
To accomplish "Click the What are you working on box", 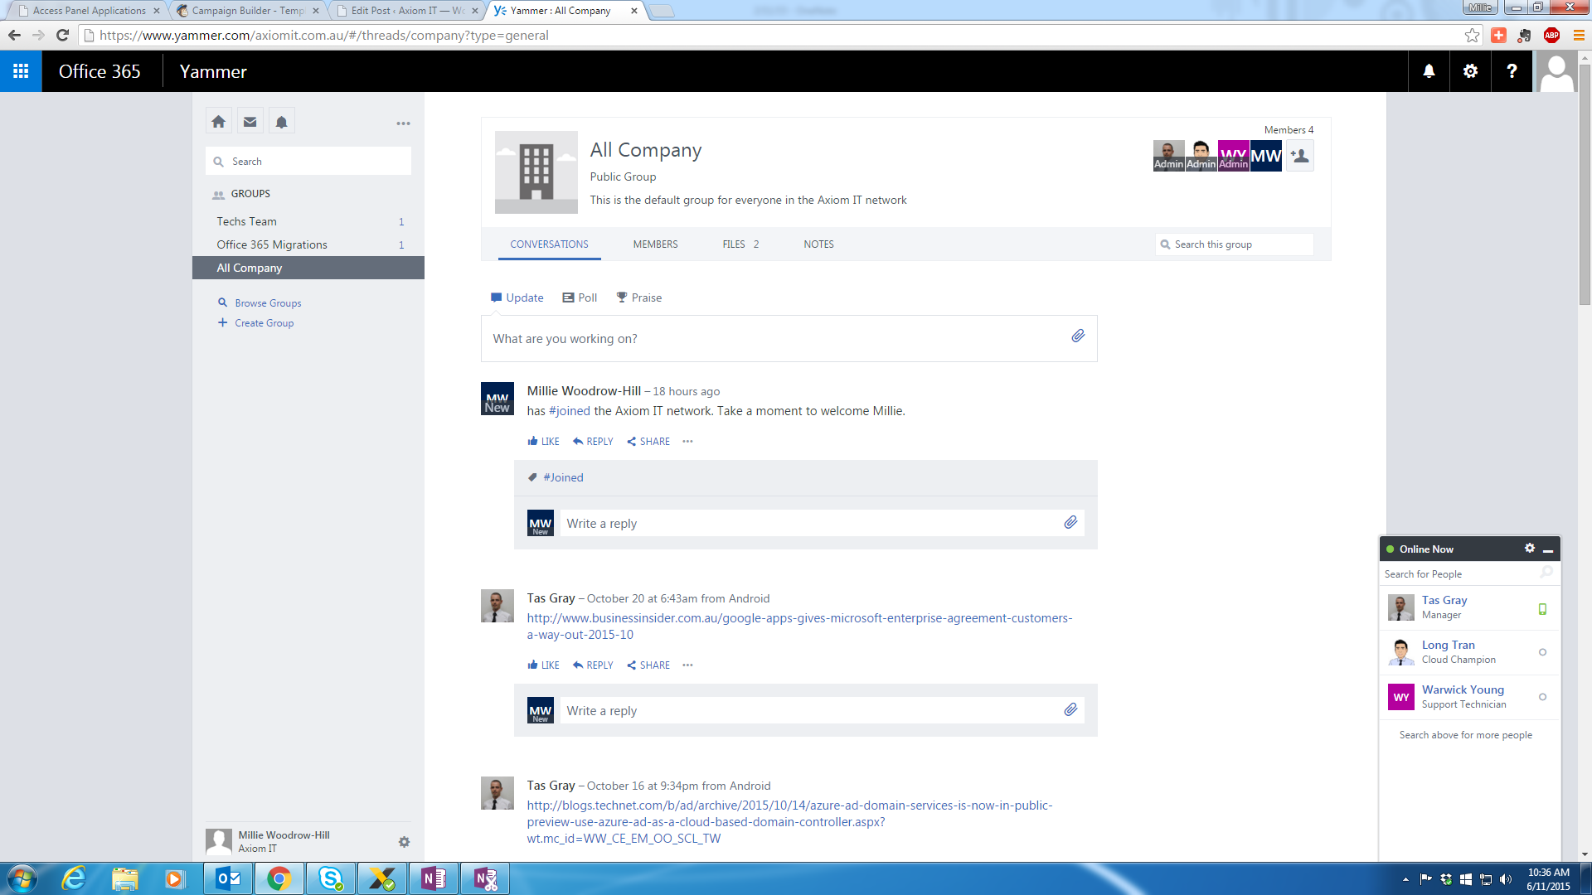I will pos(789,338).
